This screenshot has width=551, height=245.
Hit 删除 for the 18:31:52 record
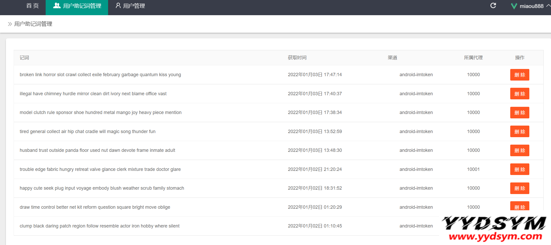click(x=520, y=188)
